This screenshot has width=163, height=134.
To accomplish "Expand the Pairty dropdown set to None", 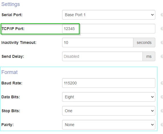I will coord(109,125).
